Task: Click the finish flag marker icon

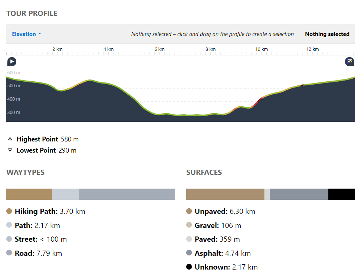Action: click(349, 62)
